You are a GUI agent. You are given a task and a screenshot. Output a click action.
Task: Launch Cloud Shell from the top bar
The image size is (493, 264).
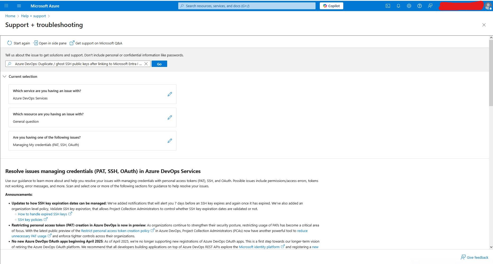388,6
